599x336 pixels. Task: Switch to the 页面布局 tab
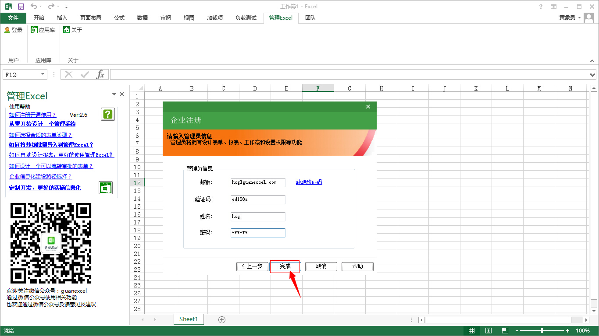pos(91,18)
